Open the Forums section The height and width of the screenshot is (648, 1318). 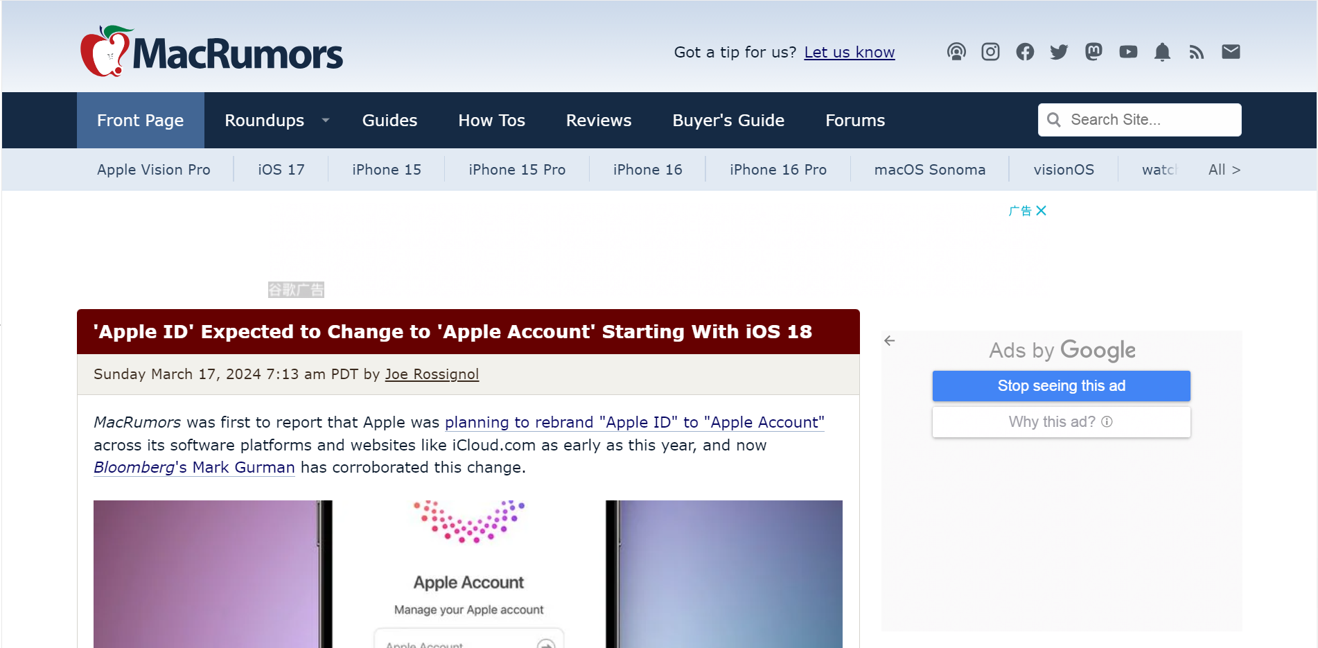pyautogui.click(x=855, y=121)
